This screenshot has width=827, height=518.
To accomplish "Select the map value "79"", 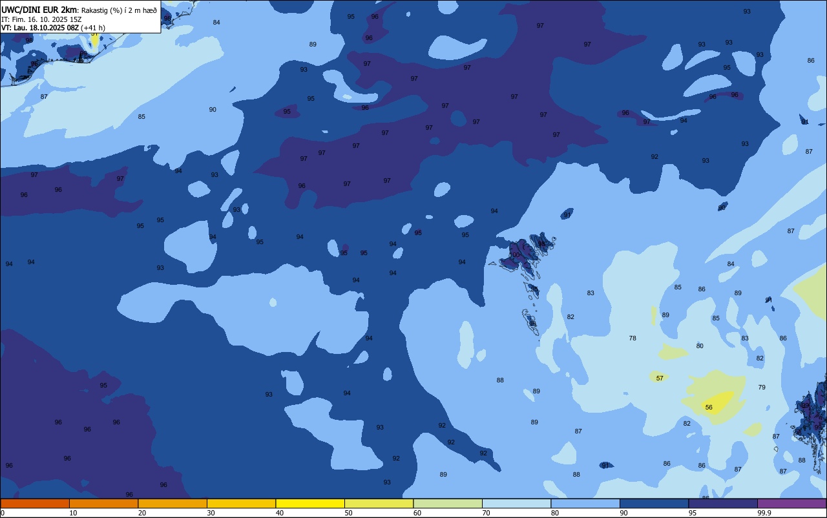I will (x=762, y=388).
